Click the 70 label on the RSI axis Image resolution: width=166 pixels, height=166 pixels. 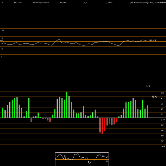tap(2, 38)
